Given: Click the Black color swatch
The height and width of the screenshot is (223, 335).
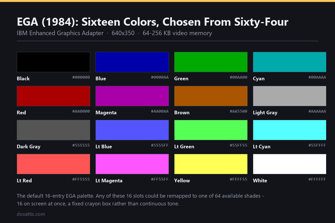Looking at the screenshot, I should coord(53,62).
